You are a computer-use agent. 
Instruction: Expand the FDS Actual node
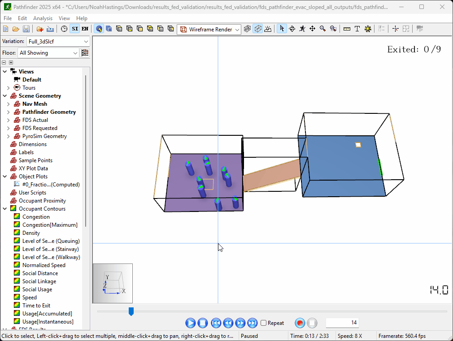click(9, 120)
